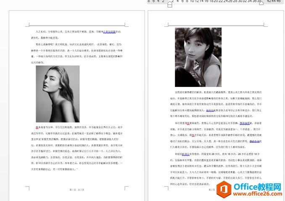
Task: Click the right indent marker on the ruler
Action: 261,3
